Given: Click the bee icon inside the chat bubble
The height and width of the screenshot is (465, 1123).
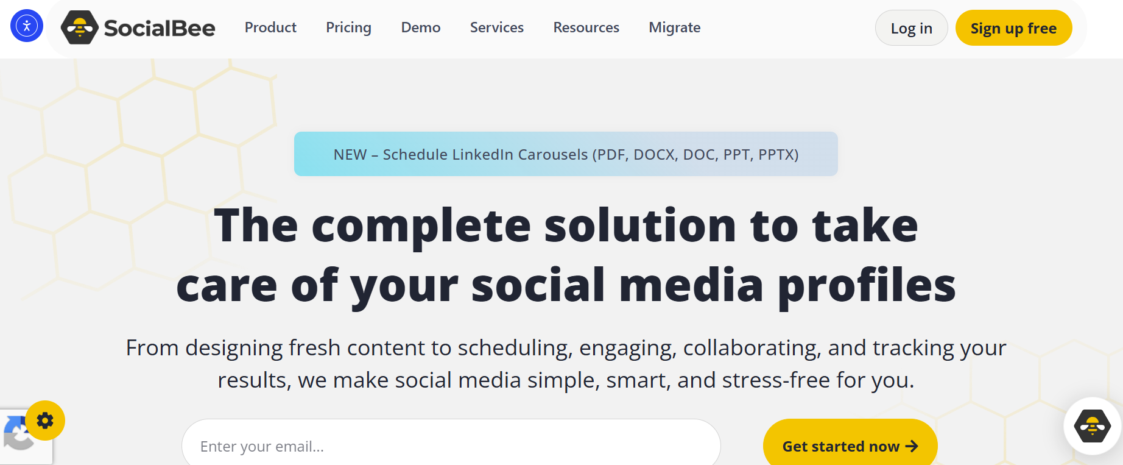Looking at the screenshot, I should tap(1093, 427).
